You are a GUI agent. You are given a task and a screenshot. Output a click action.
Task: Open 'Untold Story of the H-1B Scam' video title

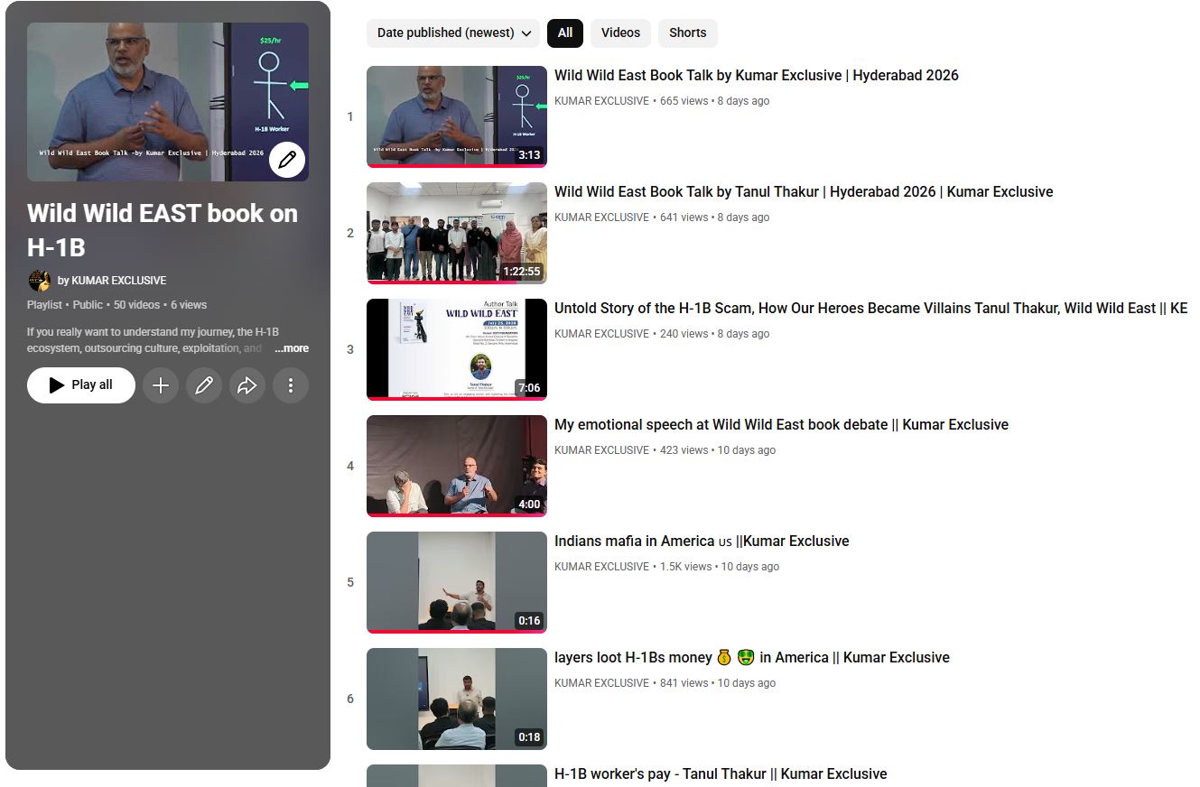[x=870, y=309]
